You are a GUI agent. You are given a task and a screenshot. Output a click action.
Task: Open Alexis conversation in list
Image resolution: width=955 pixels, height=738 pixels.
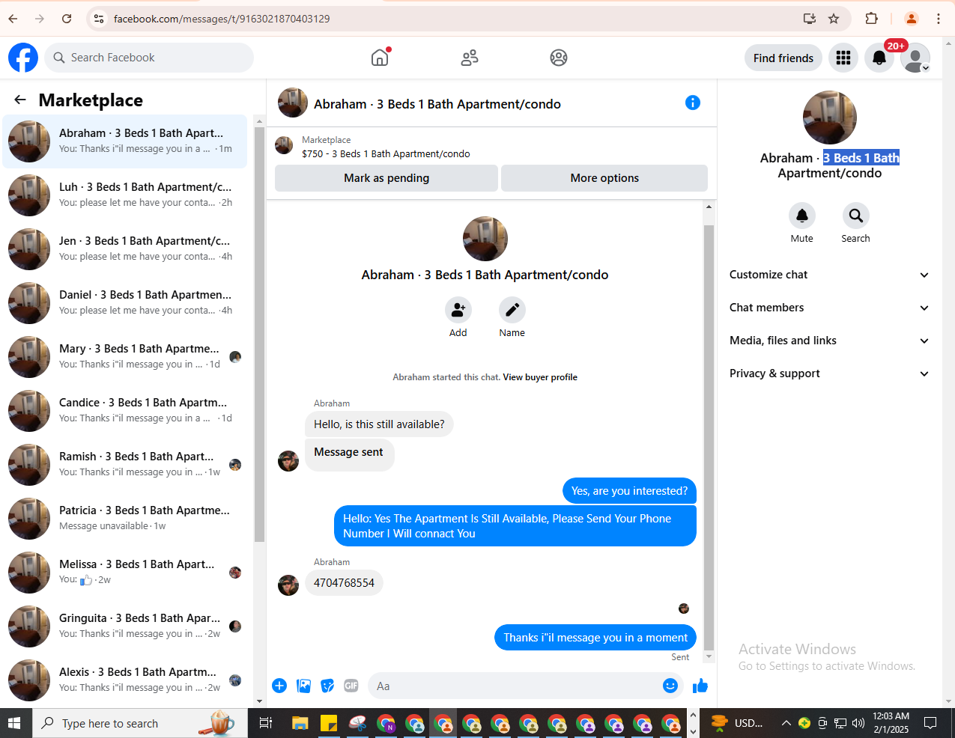point(125,680)
